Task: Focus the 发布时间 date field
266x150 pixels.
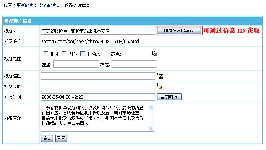Action: 98,97
